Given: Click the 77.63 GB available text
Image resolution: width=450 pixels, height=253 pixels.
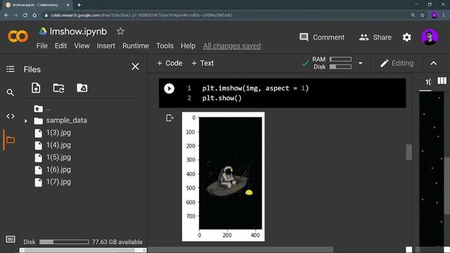Looking at the screenshot, I should (117, 242).
